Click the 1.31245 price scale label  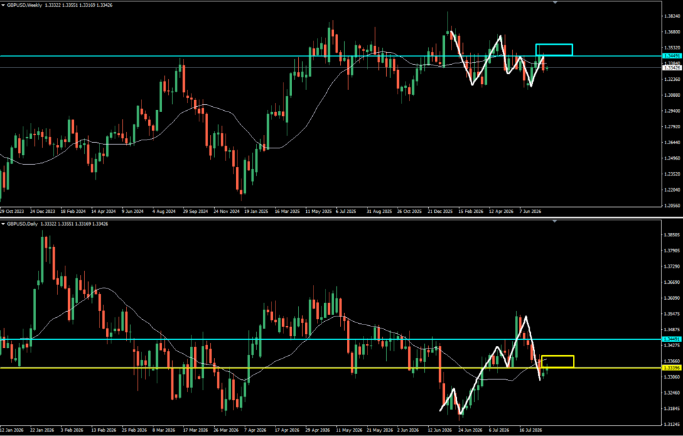click(673, 425)
